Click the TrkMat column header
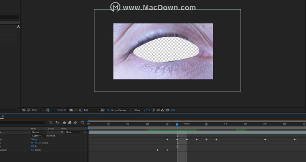The image size is (306, 162). pyautogui.click(x=51, y=129)
